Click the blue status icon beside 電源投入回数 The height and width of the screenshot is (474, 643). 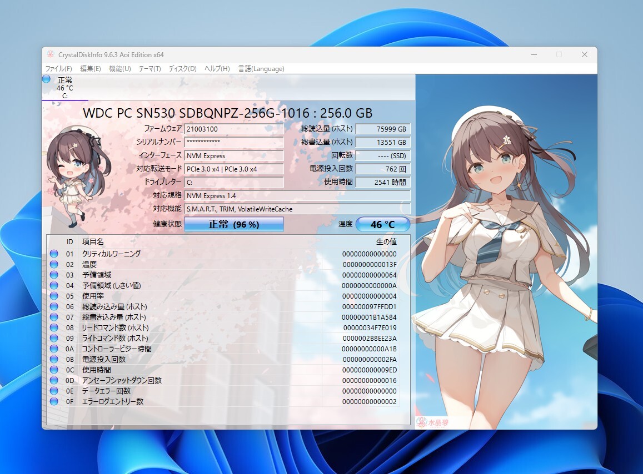54,359
